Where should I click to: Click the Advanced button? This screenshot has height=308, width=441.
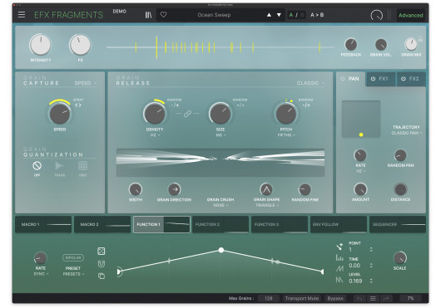410,15
